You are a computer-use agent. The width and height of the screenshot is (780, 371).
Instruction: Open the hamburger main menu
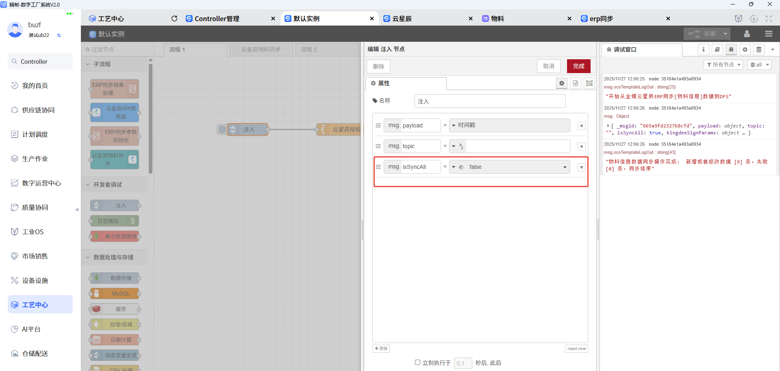pos(769,34)
